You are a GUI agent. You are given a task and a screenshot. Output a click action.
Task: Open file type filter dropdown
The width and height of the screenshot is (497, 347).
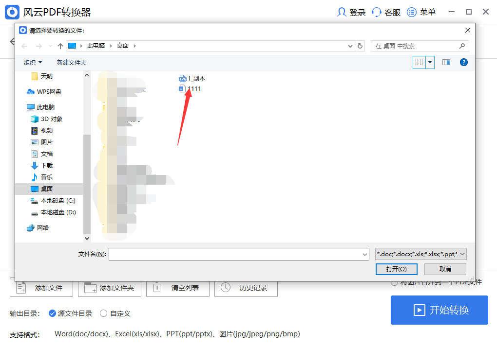coord(421,254)
